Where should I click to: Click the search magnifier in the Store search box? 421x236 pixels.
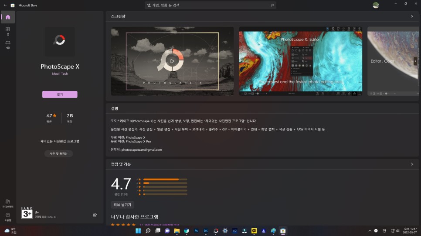[272, 5]
